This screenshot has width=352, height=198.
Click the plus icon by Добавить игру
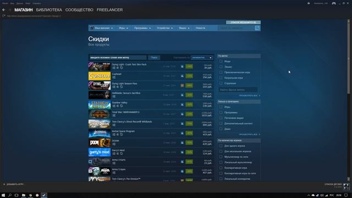click(4, 184)
